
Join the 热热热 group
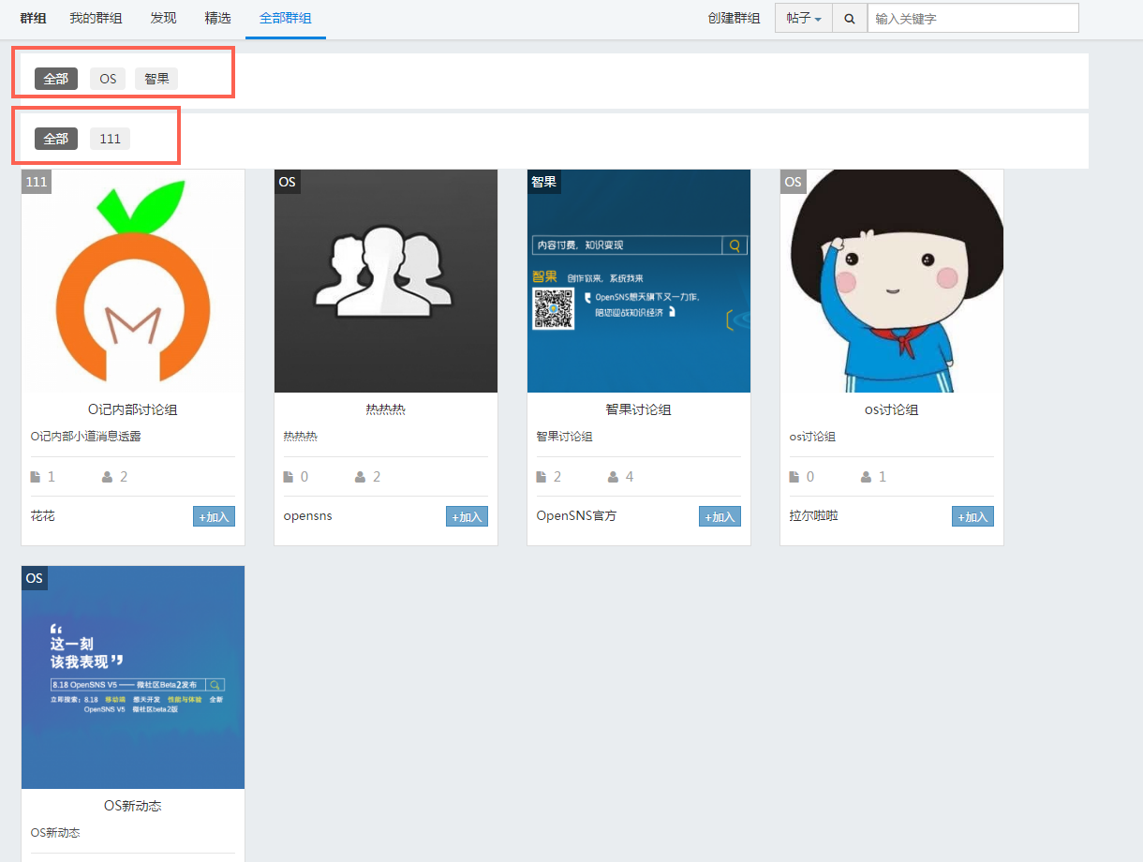[468, 516]
